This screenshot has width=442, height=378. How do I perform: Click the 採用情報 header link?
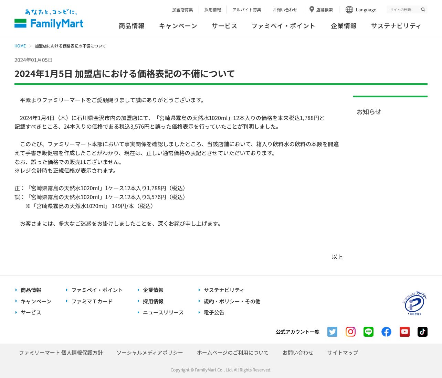(213, 10)
